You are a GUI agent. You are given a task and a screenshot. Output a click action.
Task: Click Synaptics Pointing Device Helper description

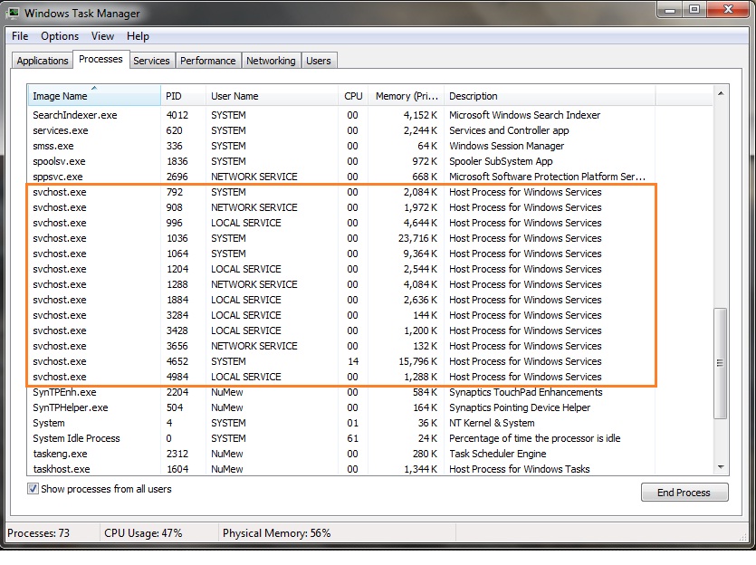coord(520,408)
